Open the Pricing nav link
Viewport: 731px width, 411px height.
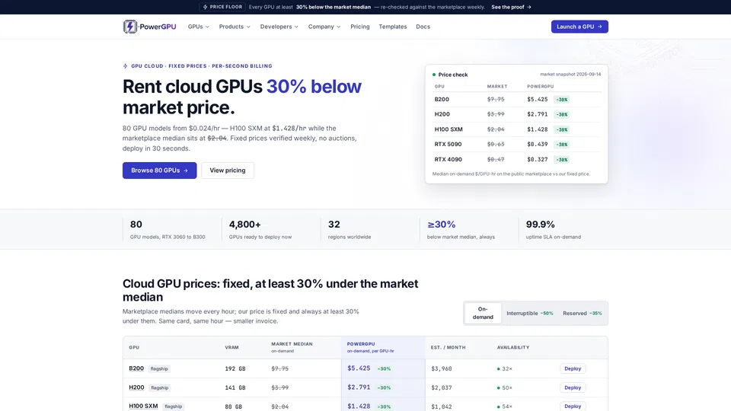point(360,27)
